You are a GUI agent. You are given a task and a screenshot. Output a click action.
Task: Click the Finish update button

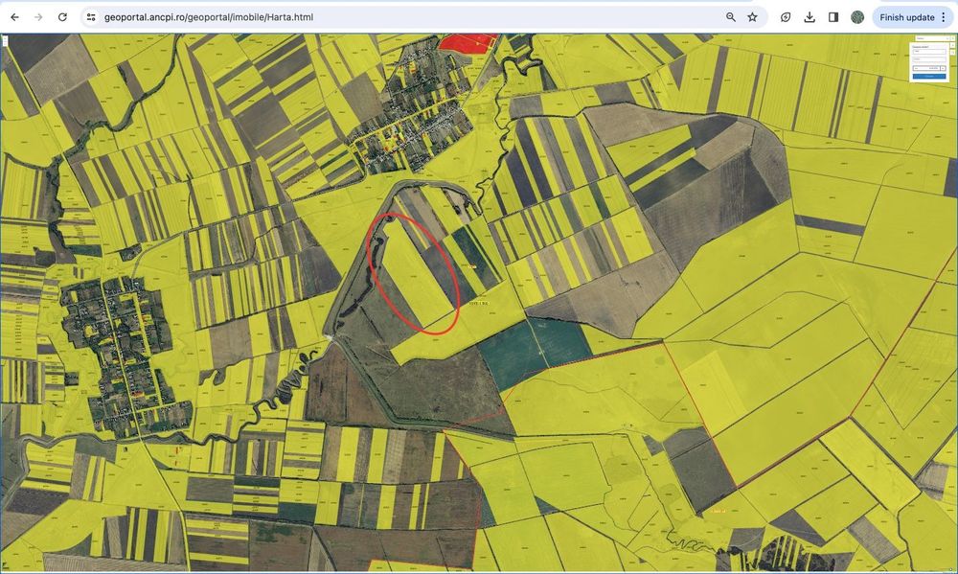click(906, 17)
